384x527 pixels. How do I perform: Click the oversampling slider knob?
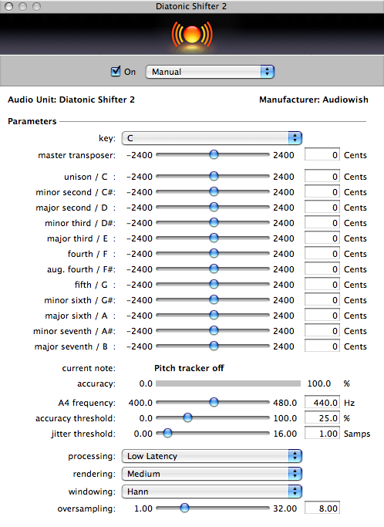click(x=184, y=508)
